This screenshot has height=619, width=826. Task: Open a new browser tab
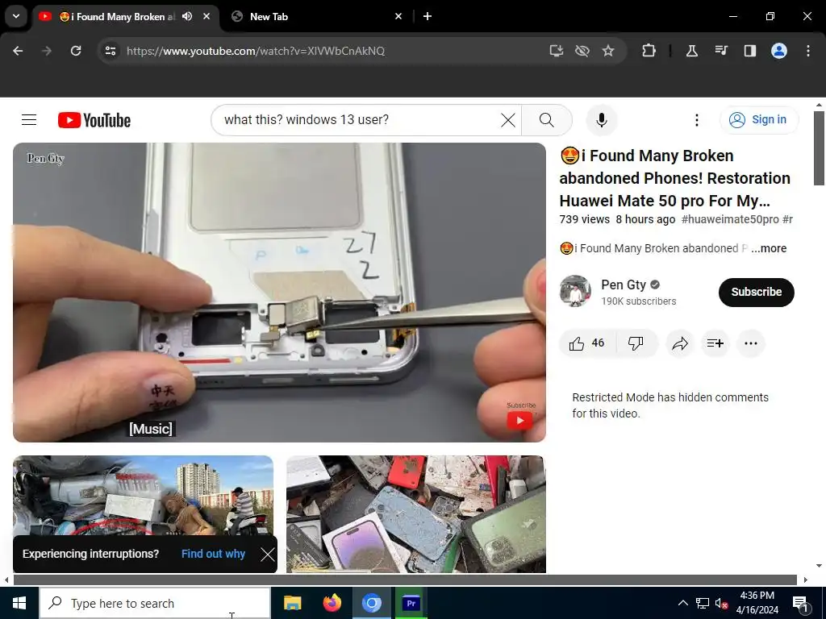click(x=428, y=16)
